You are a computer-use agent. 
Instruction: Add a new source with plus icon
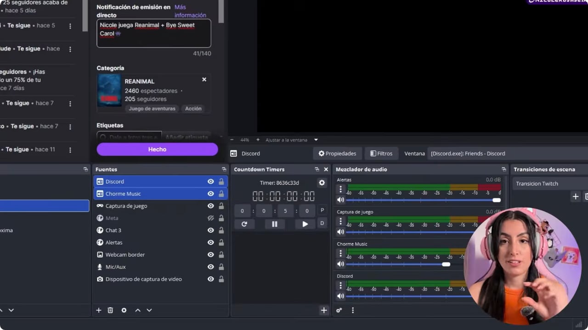tap(98, 310)
